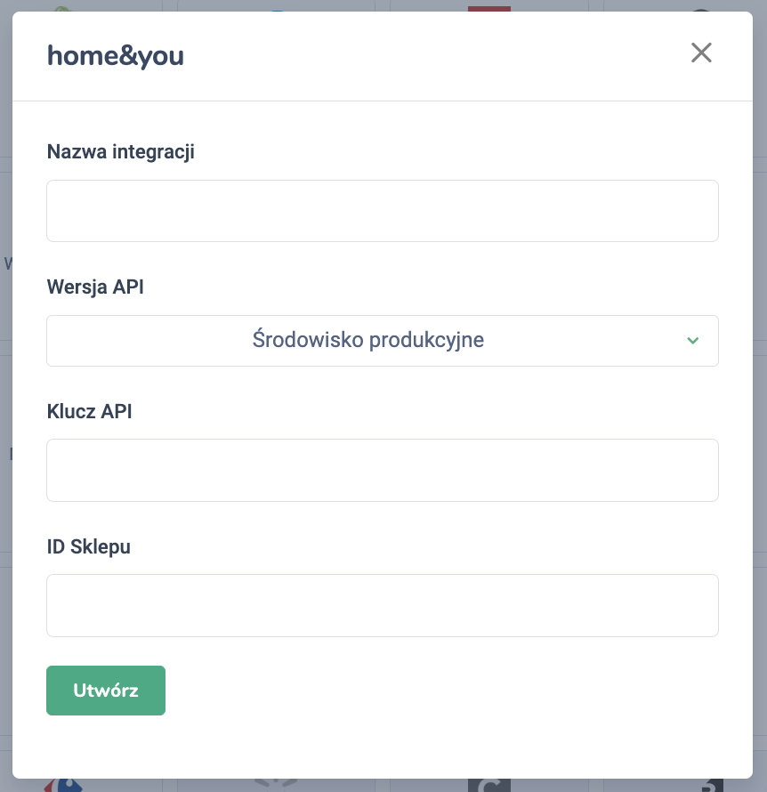Click the Nazwa integracji label

click(120, 151)
